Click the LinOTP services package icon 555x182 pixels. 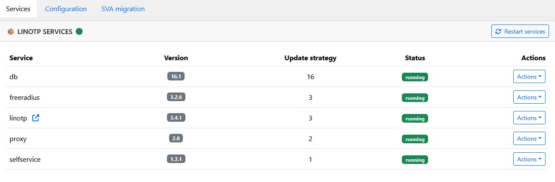click(x=11, y=31)
